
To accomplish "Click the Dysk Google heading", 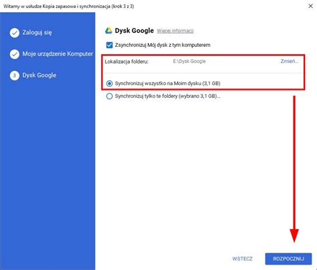I will pos(134,31).
